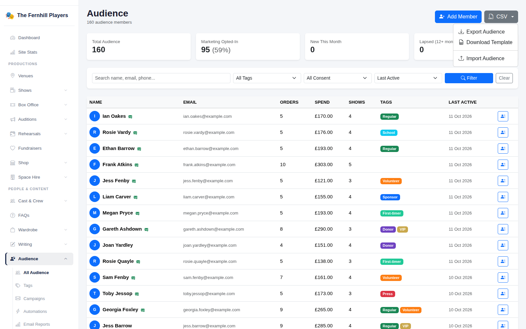The image size is (526, 329).
Task: Click the Clear filters button
Action: pos(504,78)
